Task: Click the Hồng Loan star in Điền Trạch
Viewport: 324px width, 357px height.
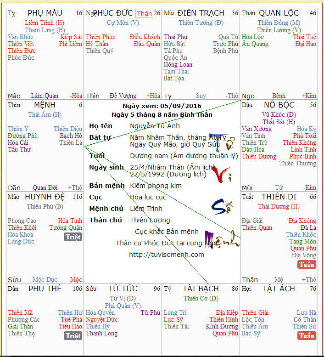Action: 178,65
